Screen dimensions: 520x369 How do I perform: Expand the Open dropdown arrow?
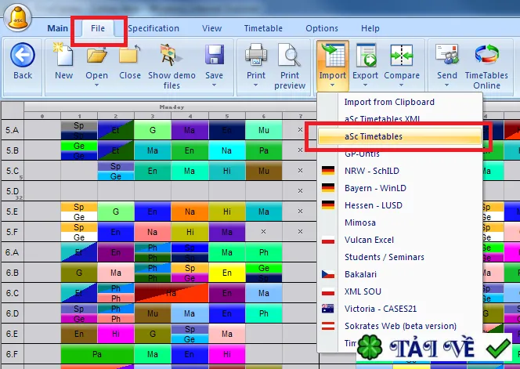(x=96, y=85)
